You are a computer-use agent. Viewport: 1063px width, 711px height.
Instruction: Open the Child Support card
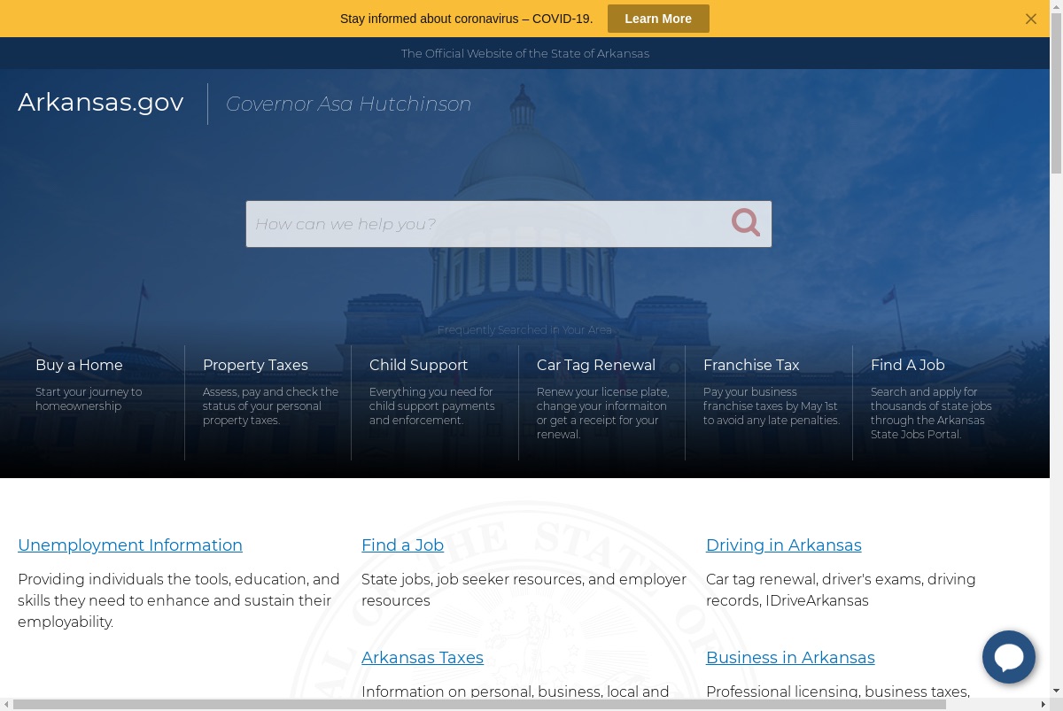pos(435,403)
